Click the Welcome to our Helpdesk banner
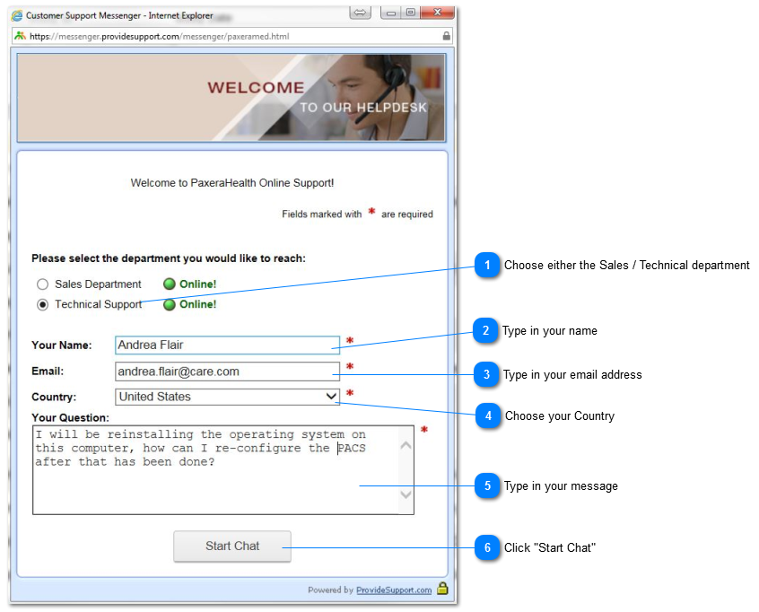The height and width of the screenshot is (612, 759). [231, 97]
